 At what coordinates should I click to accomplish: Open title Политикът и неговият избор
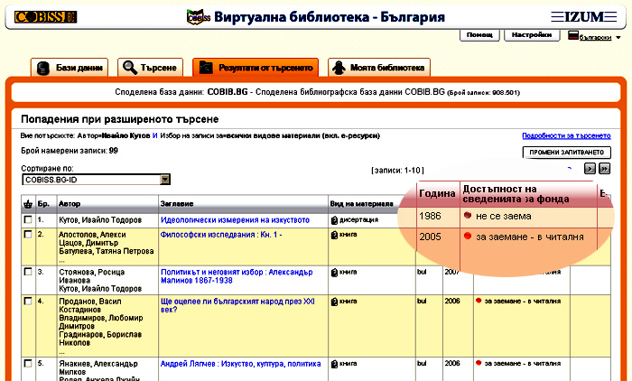pyautogui.click(x=237, y=276)
